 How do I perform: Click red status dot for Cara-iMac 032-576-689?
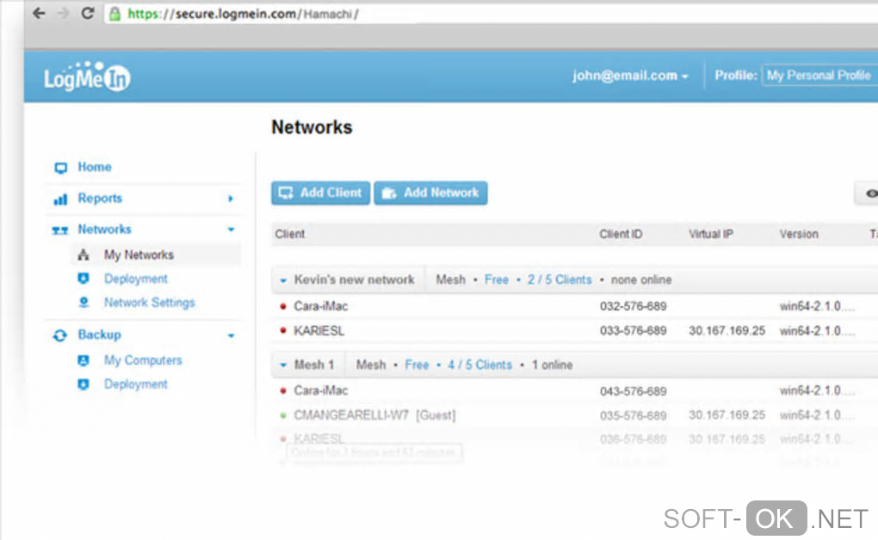[283, 306]
